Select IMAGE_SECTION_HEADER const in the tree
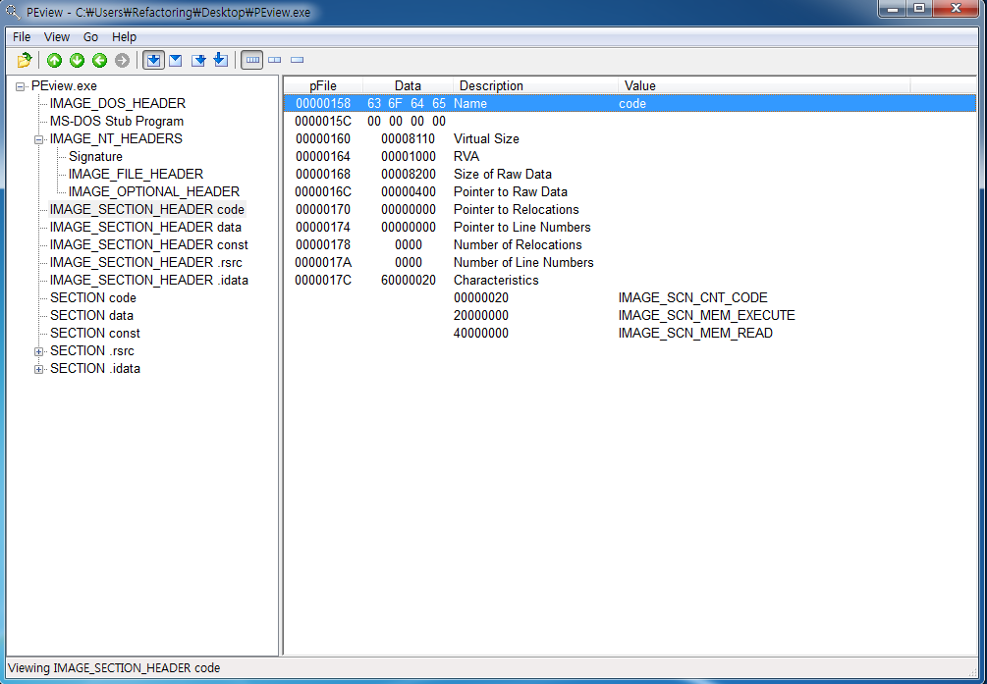The height and width of the screenshot is (684, 987). pos(148,244)
